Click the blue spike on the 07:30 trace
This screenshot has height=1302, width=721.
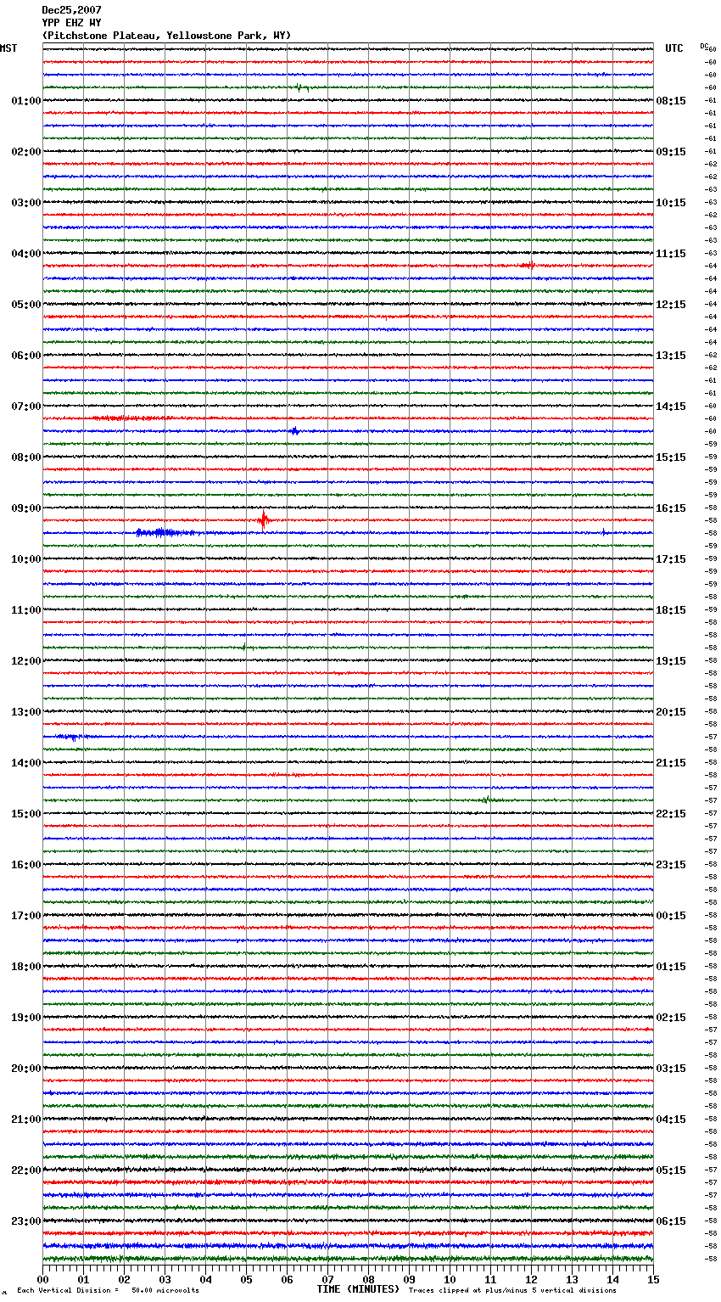(x=294, y=431)
